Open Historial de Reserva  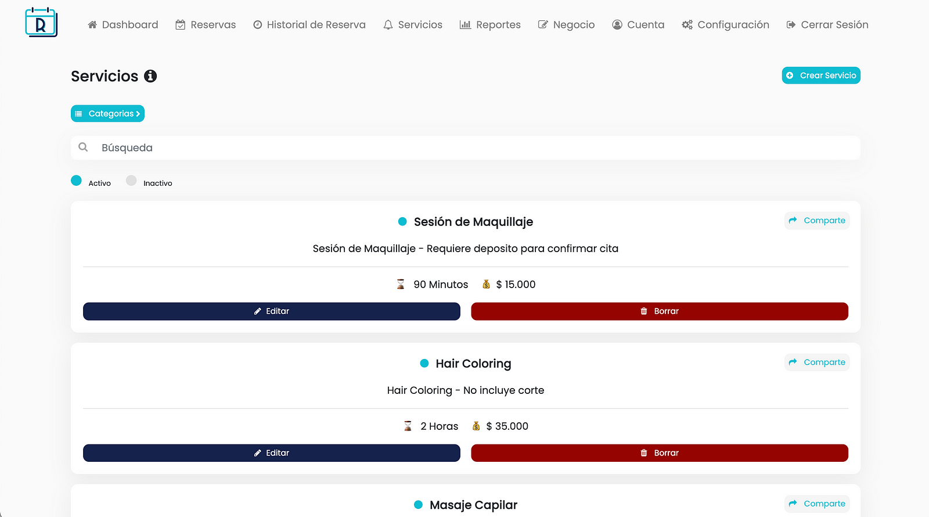pyautogui.click(x=309, y=24)
